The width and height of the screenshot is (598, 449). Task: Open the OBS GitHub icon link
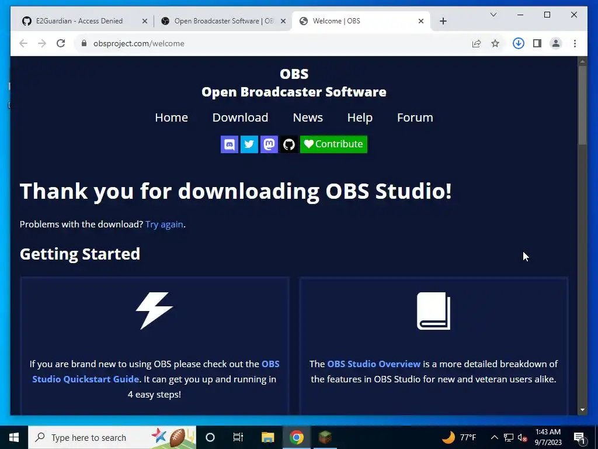(x=288, y=144)
